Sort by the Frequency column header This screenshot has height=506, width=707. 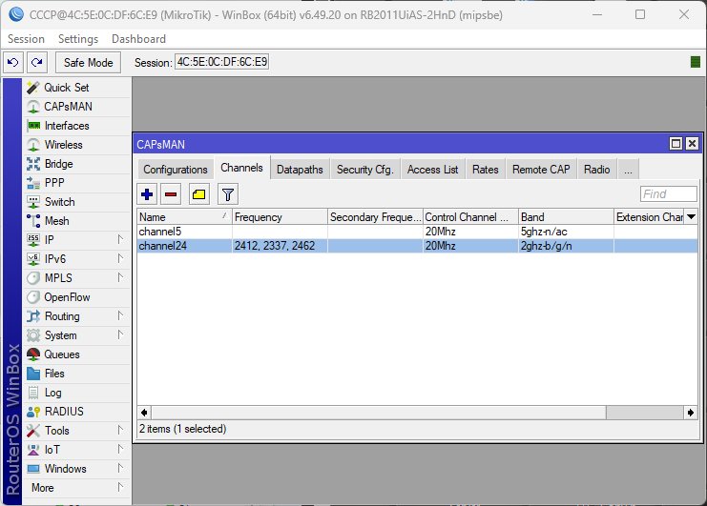[x=280, y=217]
